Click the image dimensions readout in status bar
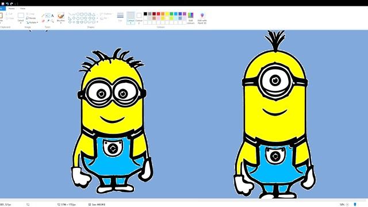Screen dimensions: 368x207 (x=67, y=205)
